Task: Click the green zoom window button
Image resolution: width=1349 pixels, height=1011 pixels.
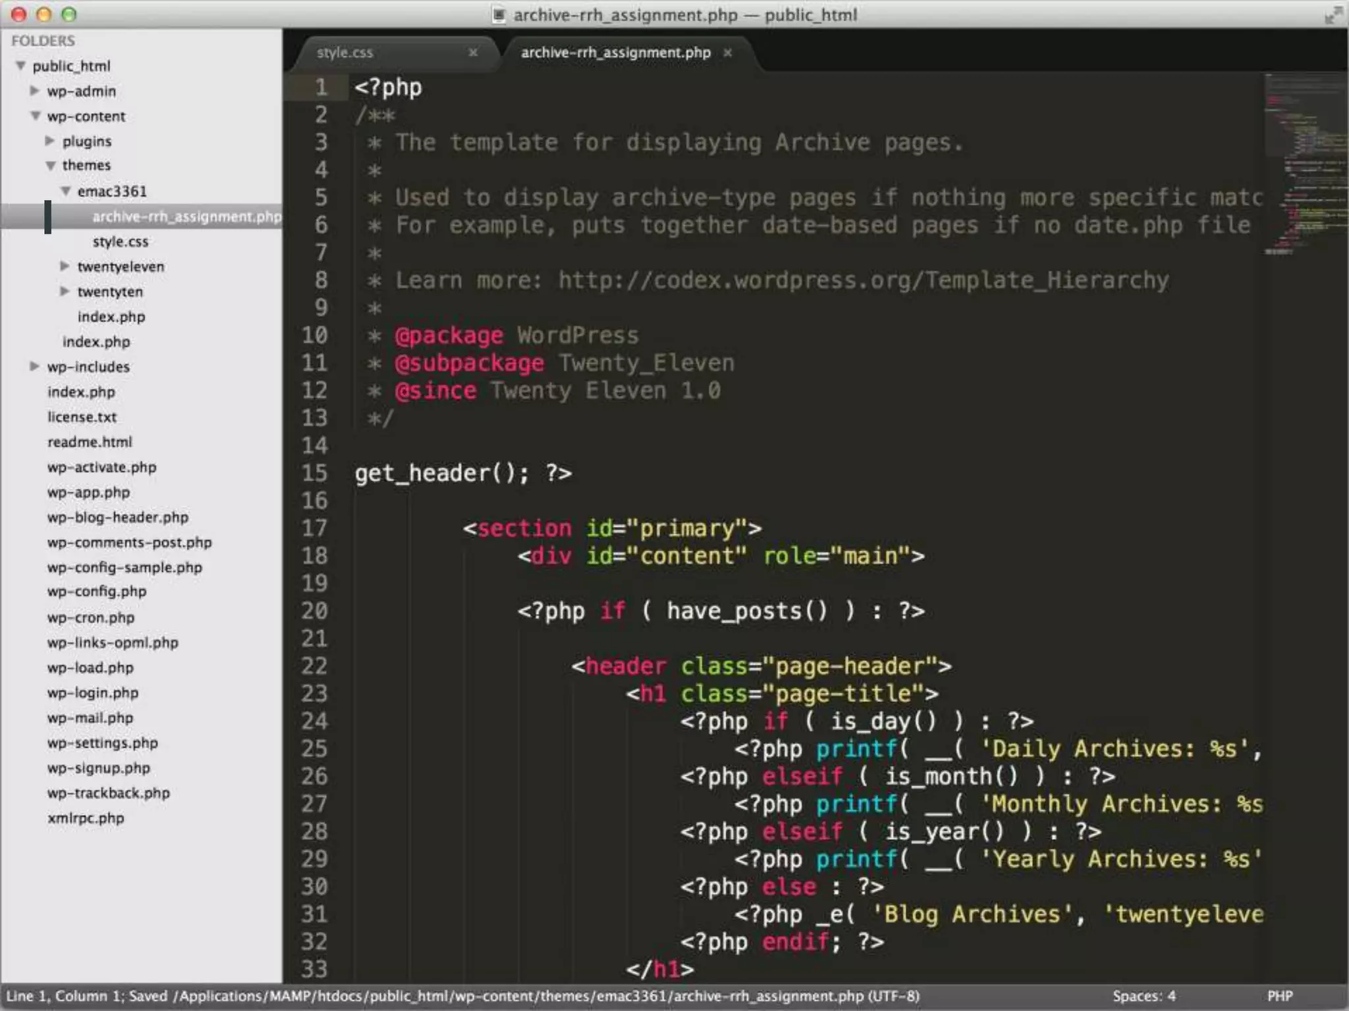Action: coord(69,14)
